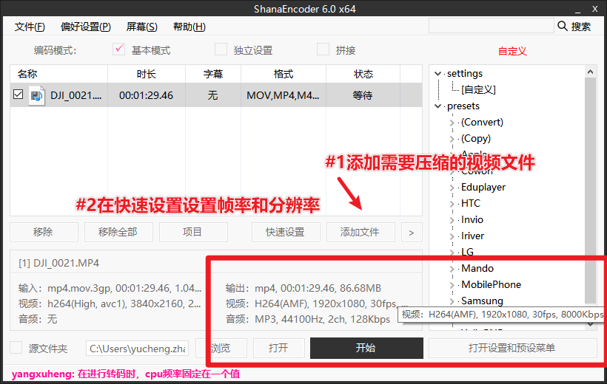Image resolution: width=607 pixels, height=384 pixels.
Task: Expand the (Copy) preset folder
Action: [x=452, y=139]
